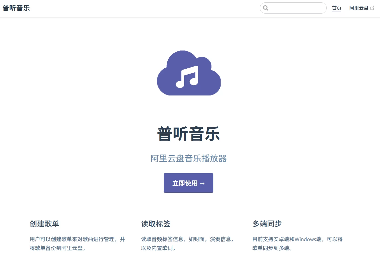The height and width of the screenshot is (262, 380).
Task: Click the 立即使用 button
Action: click(x=188, y=183)
